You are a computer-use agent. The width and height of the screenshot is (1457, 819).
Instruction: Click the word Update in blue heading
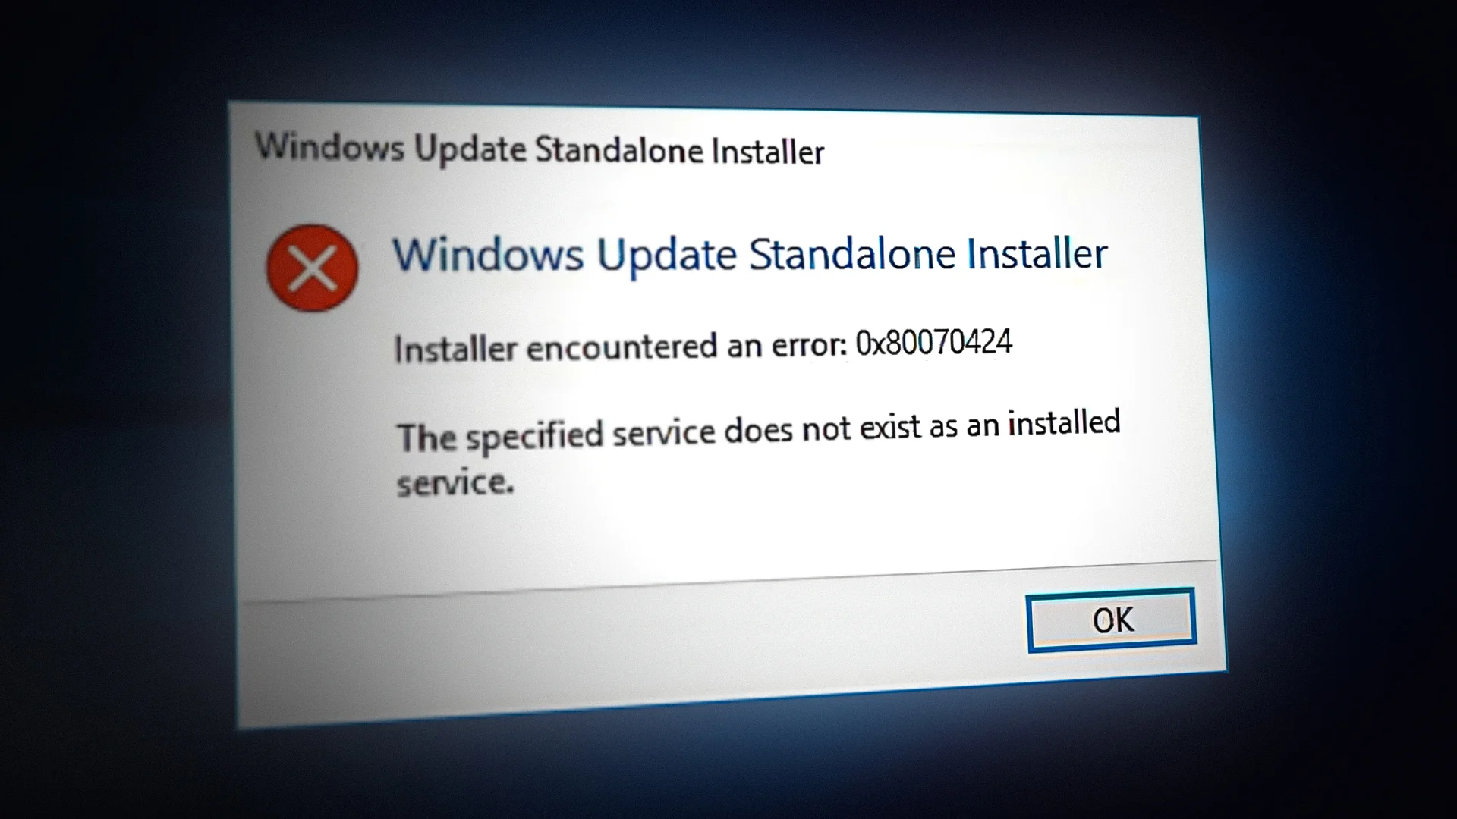[x=666, y=256]
